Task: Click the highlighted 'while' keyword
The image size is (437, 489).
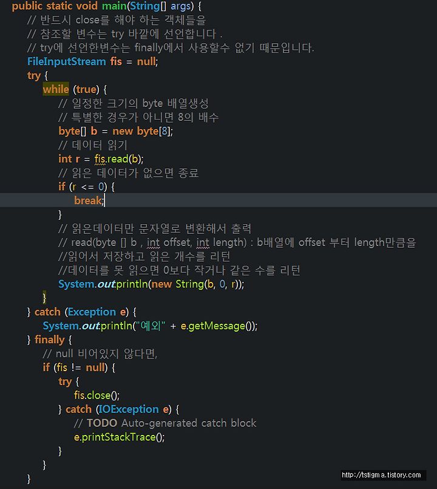Action: (56, 89)
